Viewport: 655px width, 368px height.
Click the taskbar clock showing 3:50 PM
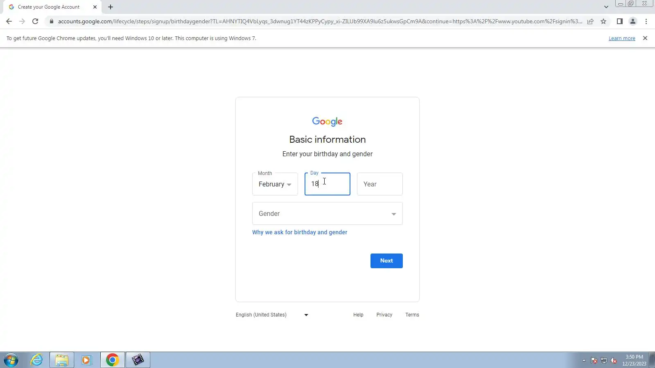[634, 360]
